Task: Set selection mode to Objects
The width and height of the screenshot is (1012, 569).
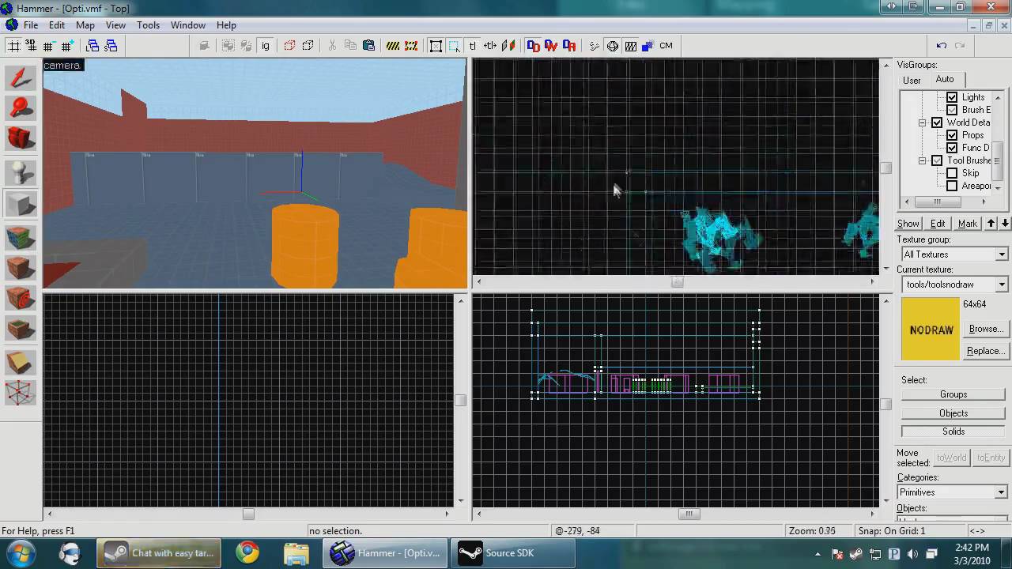Action: (953, 413)
